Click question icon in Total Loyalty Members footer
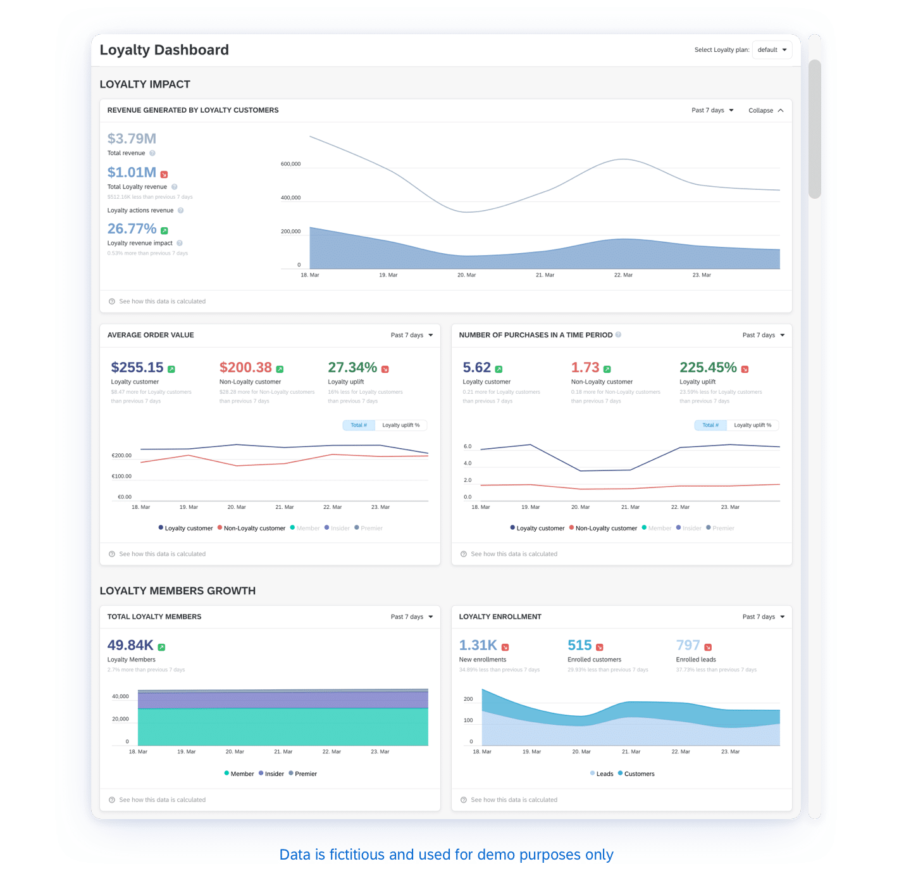Screen dimensions: 911x871 coord(112,800)
